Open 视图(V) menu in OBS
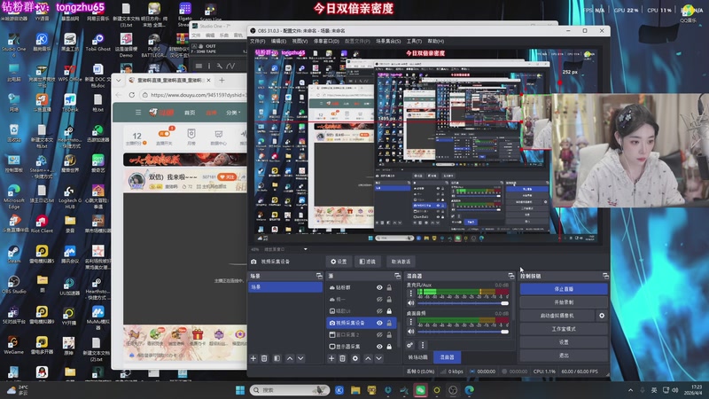Screen dimensions: 709x399 coord(300,41)
